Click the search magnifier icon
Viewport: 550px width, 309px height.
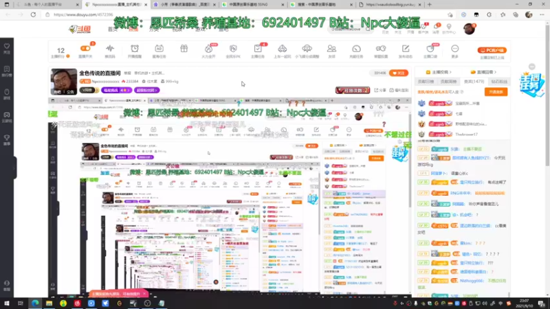point(368,29)
